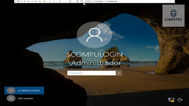Viewport: 189px width, 106px height.
Task: Open the VM menu
Action: pos(32,1)
